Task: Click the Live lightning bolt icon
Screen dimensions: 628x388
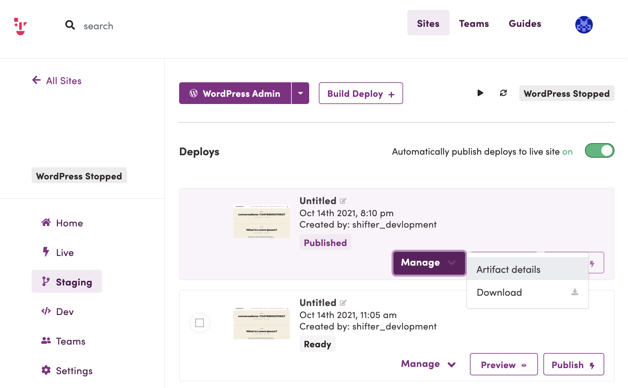Action: [x=46, y=251]
